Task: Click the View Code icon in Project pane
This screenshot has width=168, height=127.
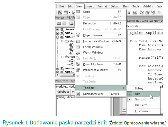Action: tap(59, 23)
